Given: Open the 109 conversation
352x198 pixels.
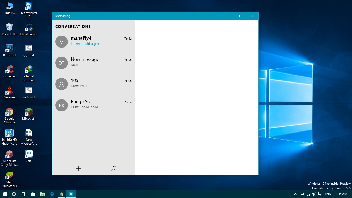Looking at the screenshot, I should 94,84.
